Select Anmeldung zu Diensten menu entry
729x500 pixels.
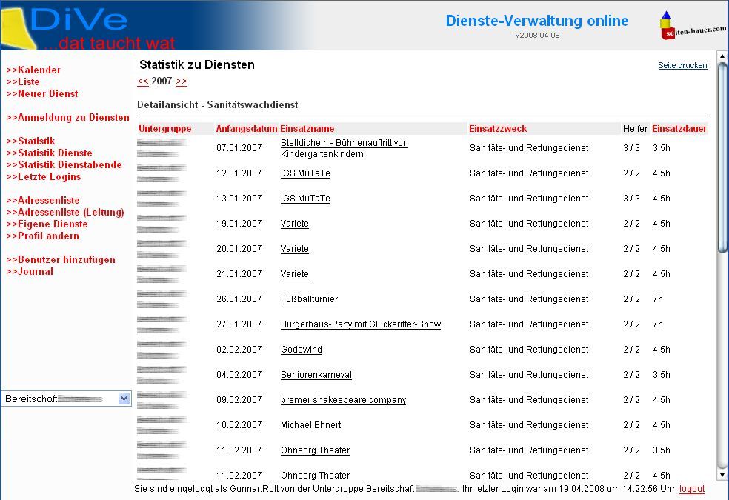point(67,117)
